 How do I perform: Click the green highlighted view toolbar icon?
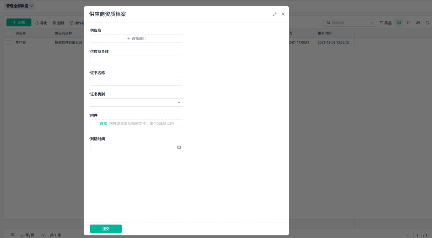click(399, 23)
